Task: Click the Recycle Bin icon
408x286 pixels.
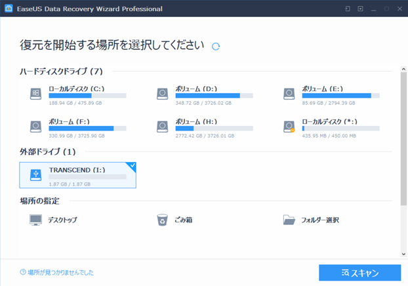Action: pos(162,220)
